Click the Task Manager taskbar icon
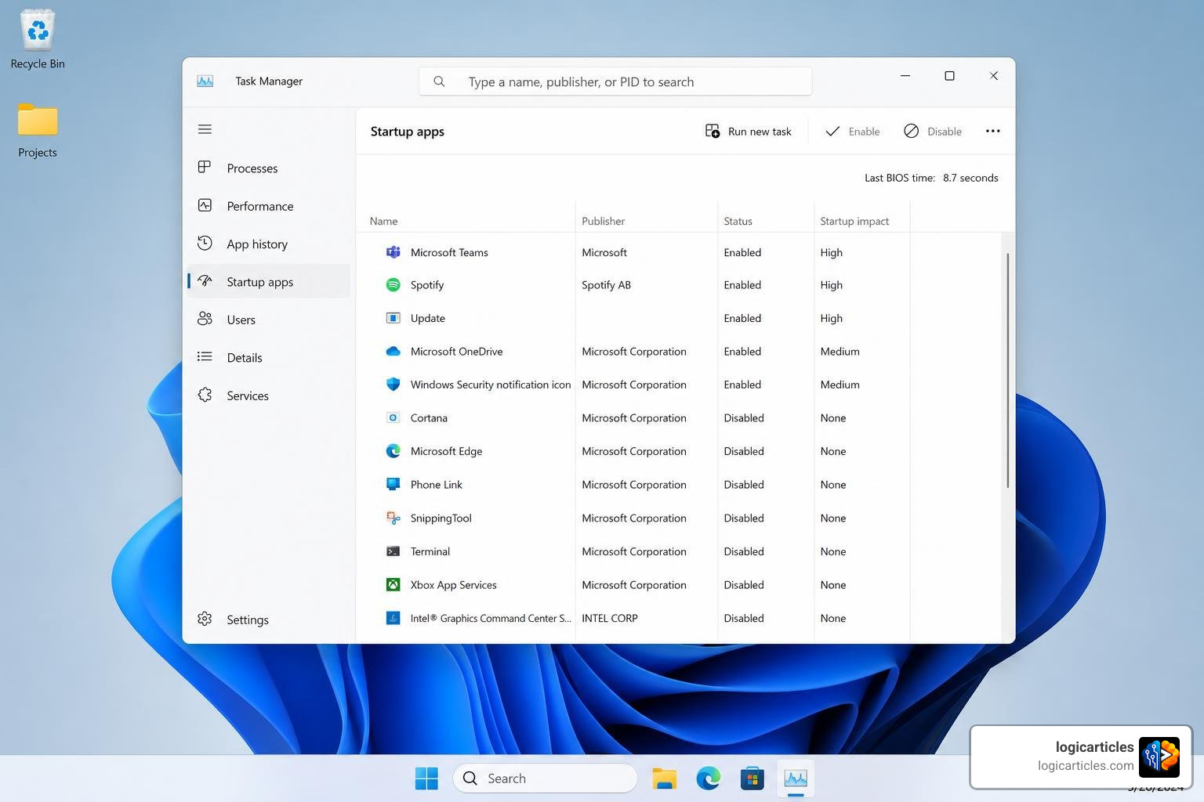Viewport: 1204px width, 802px height. tap(796, 778)
